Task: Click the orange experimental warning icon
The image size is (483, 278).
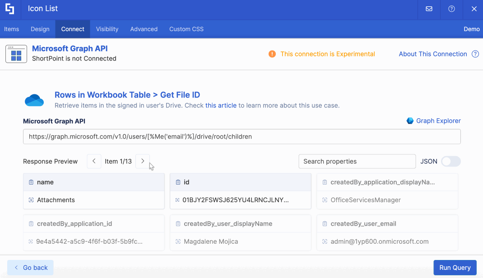Action: [272, 54]
